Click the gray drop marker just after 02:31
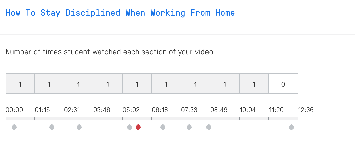The height and width of the screenshot is (158, 355). point(79,127)
